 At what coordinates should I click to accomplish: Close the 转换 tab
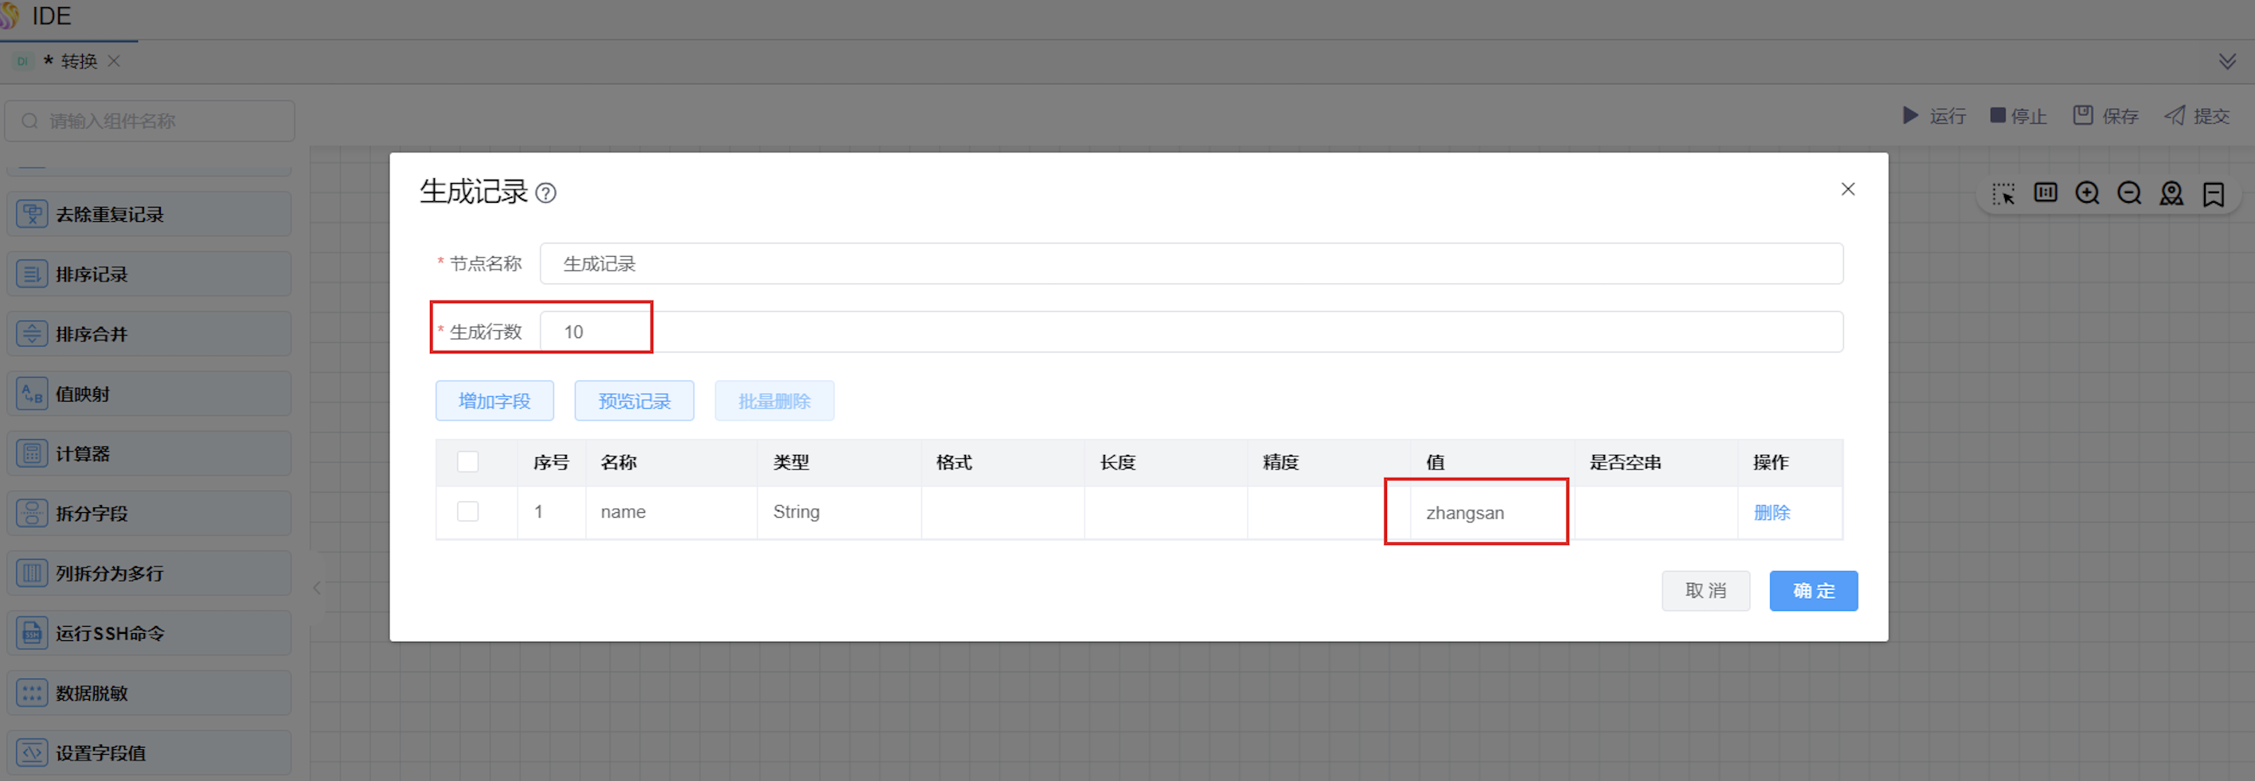114,61
